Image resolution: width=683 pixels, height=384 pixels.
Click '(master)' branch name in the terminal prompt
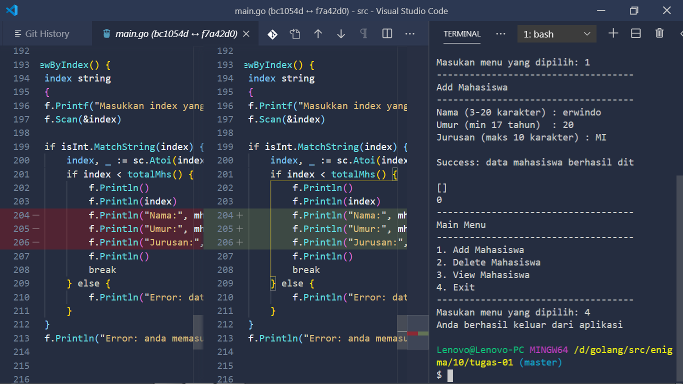pos(540,362)
